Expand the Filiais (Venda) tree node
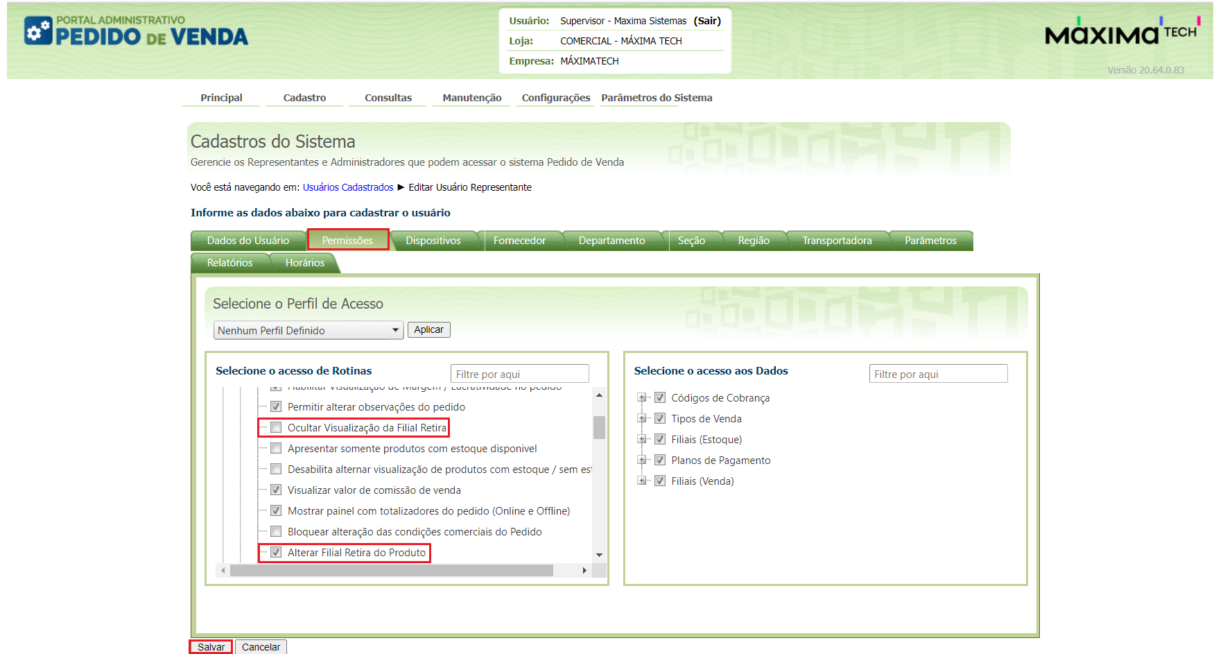 (642, 481)
